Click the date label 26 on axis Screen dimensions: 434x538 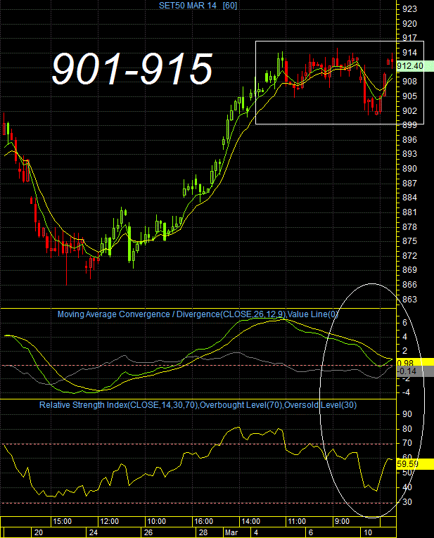coord(148,532)
